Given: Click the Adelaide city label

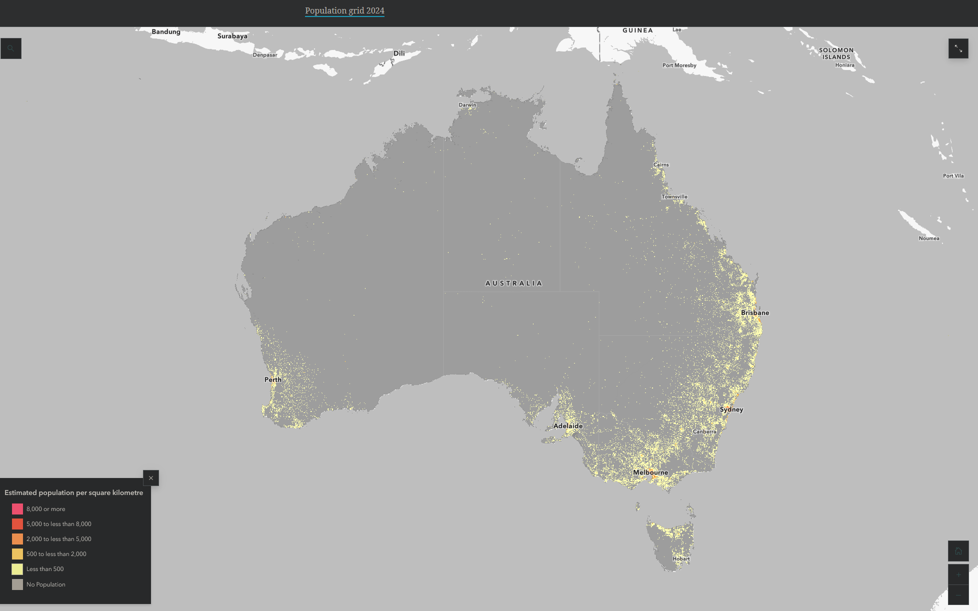Looking at the screenshot, I should 567,426.
